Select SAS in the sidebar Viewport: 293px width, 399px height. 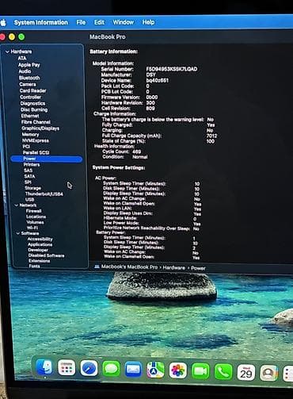[x=28, y=171]
